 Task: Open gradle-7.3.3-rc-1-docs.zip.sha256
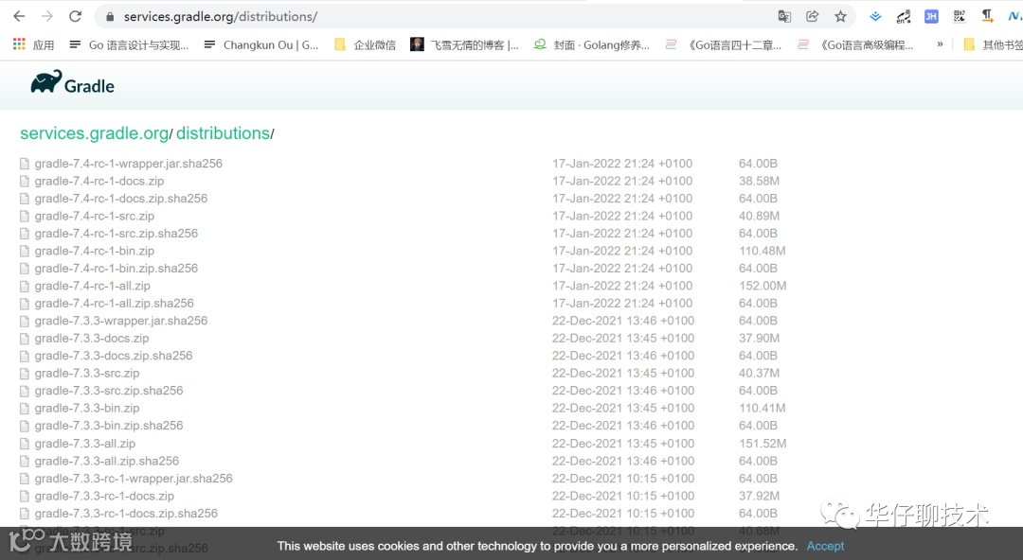point(126,514)
